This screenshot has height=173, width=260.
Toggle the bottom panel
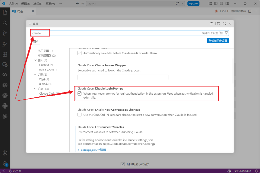pyautogui.click(x=221, y=3)
